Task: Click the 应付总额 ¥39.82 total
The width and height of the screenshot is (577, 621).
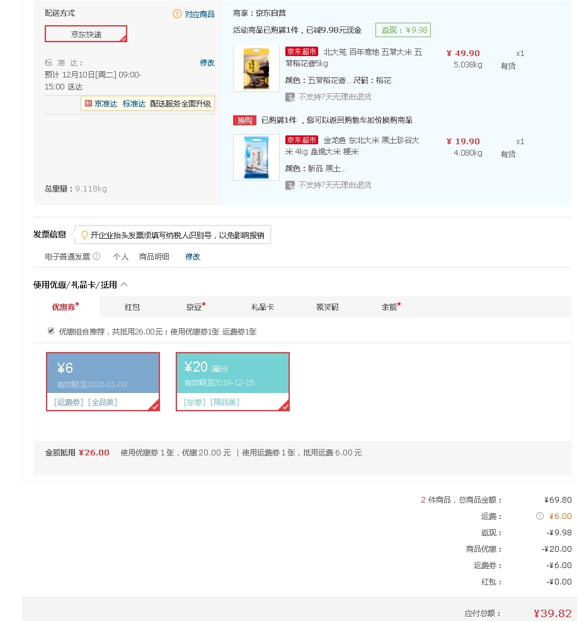Action: pyautogui.click(x=552, y=613)
